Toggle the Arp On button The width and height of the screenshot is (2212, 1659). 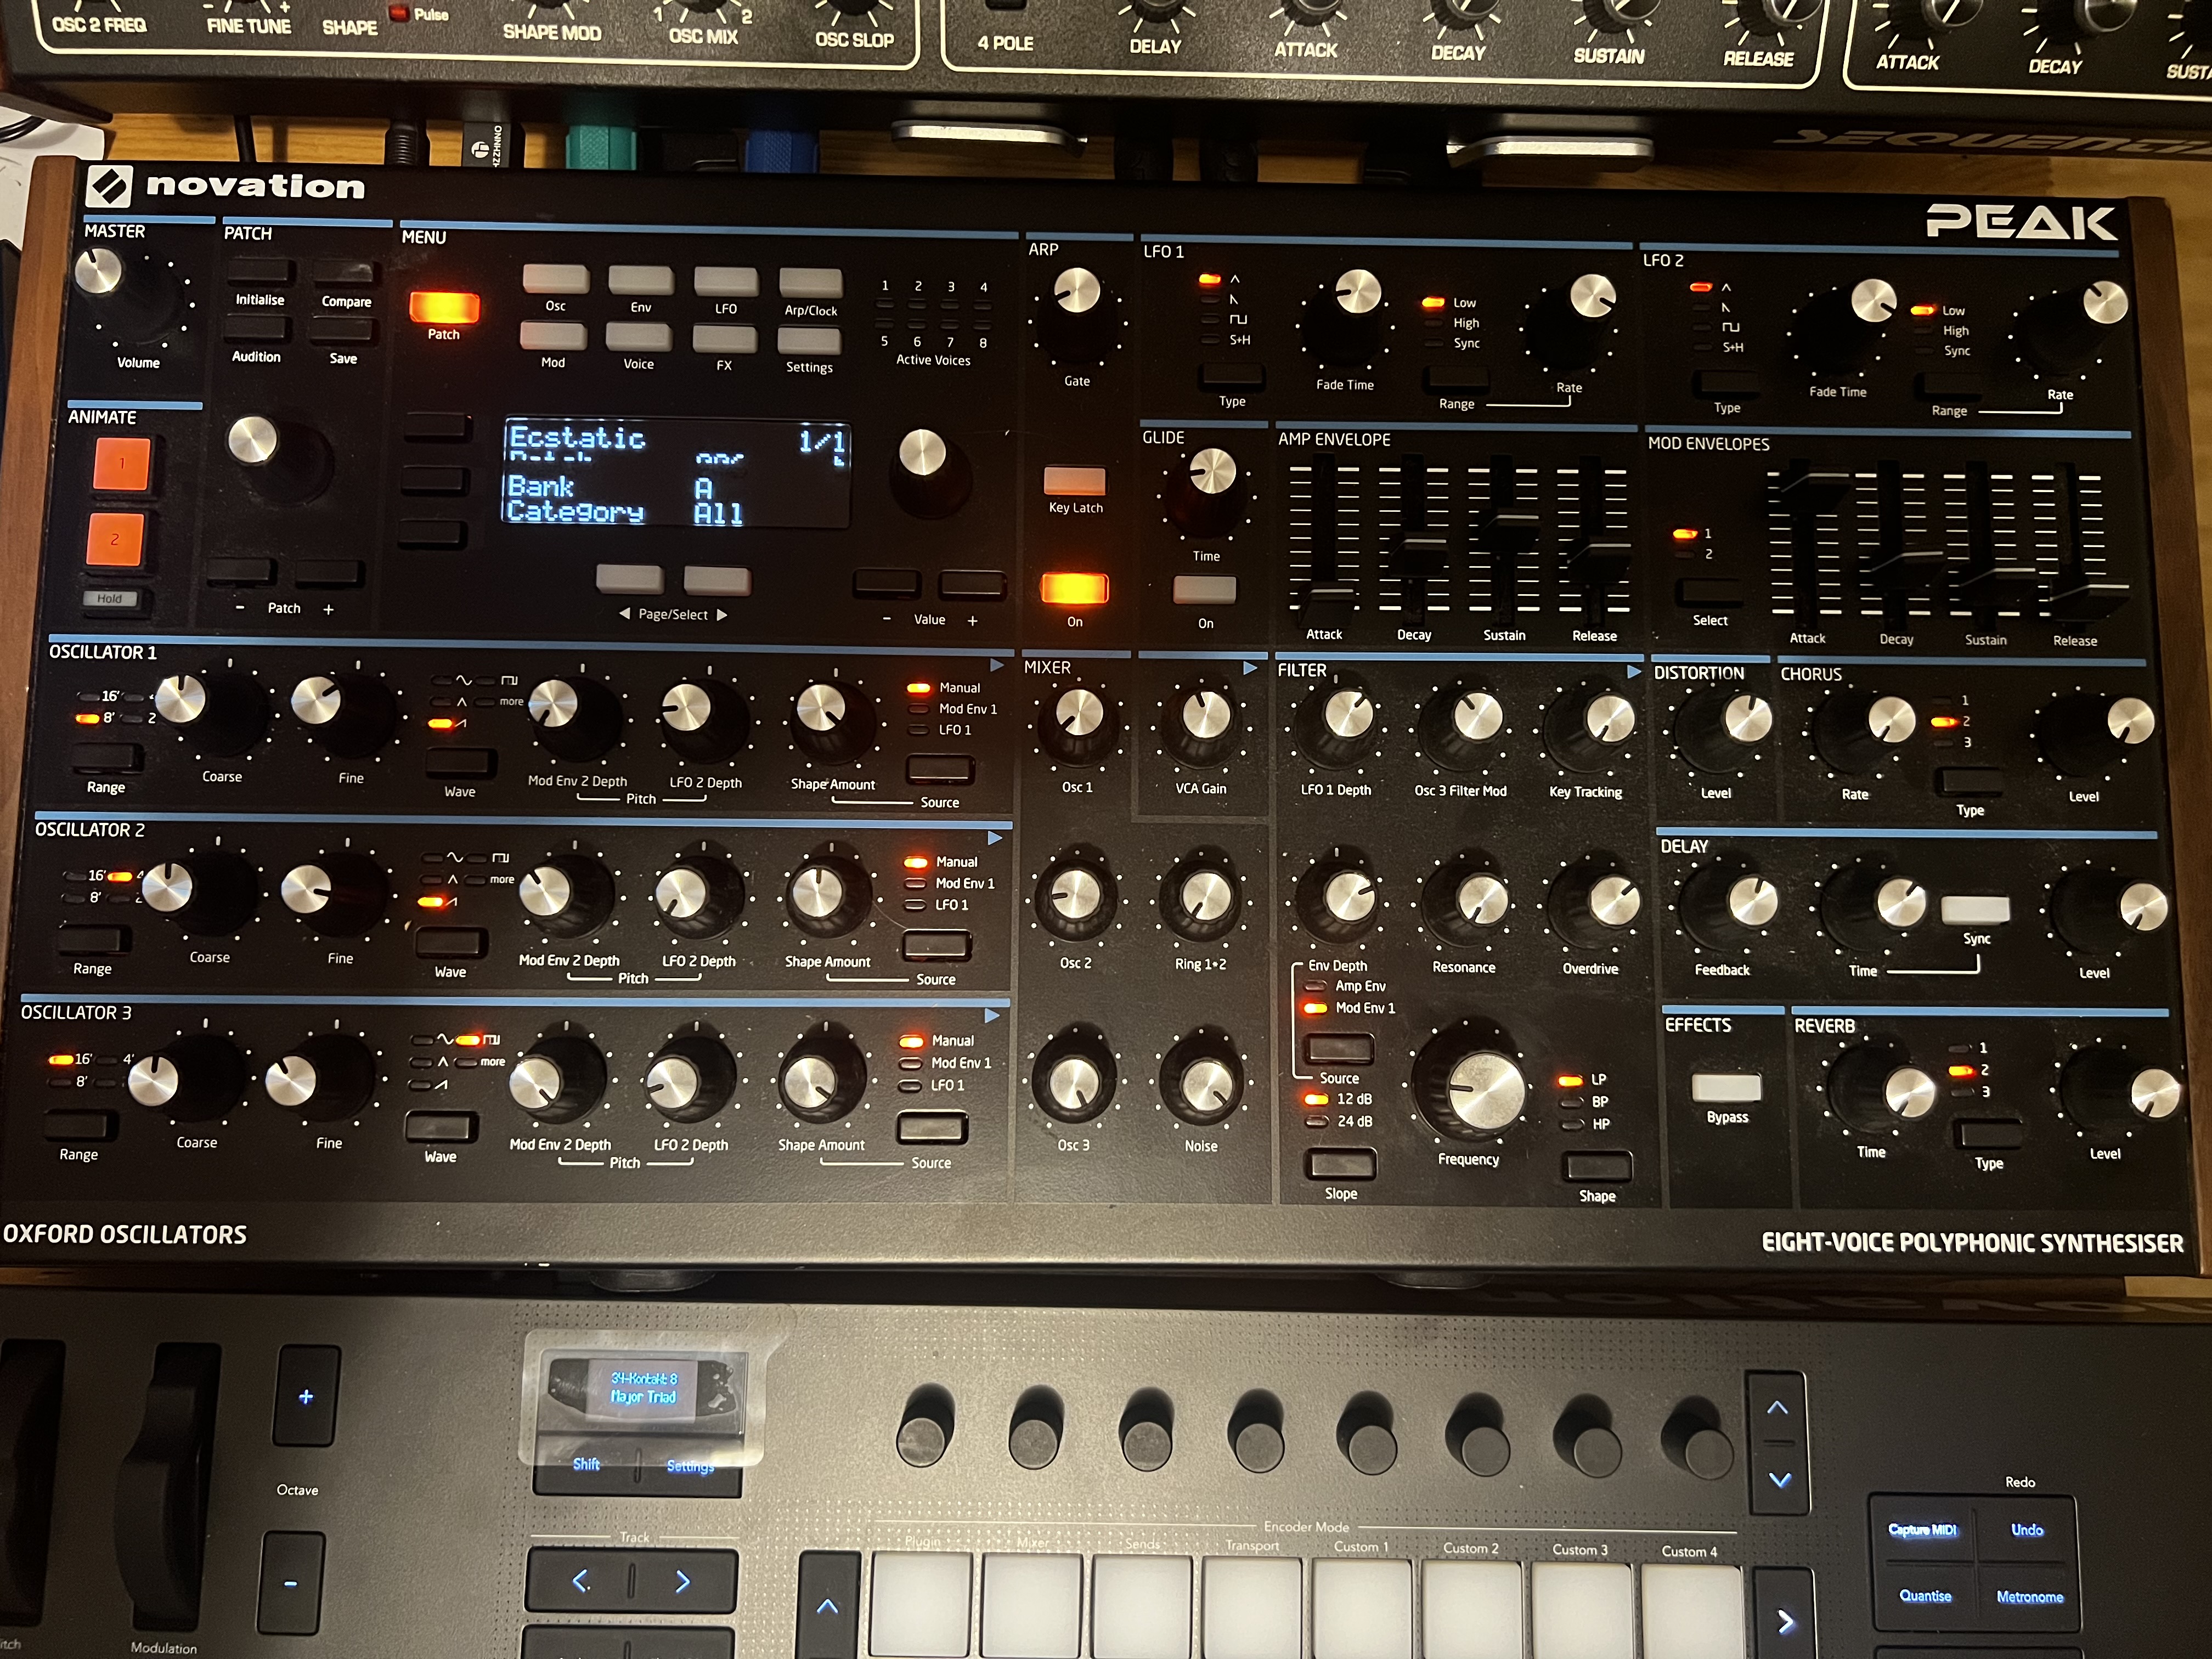pos(1075,590)
